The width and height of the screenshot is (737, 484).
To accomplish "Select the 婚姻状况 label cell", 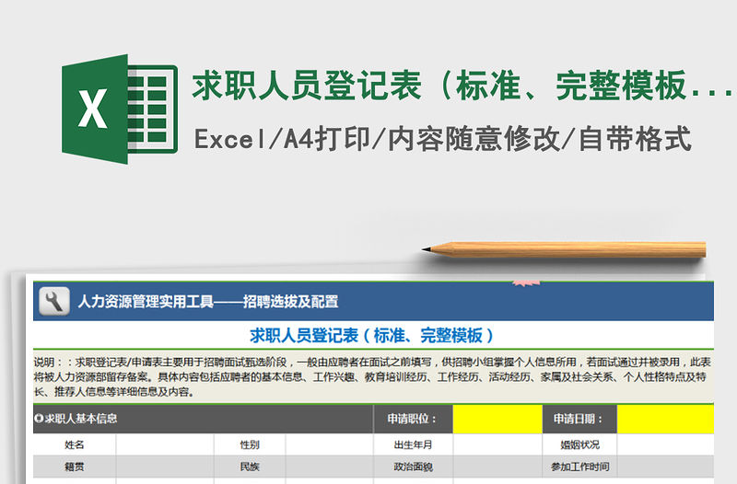I will [x=578, y=444].
